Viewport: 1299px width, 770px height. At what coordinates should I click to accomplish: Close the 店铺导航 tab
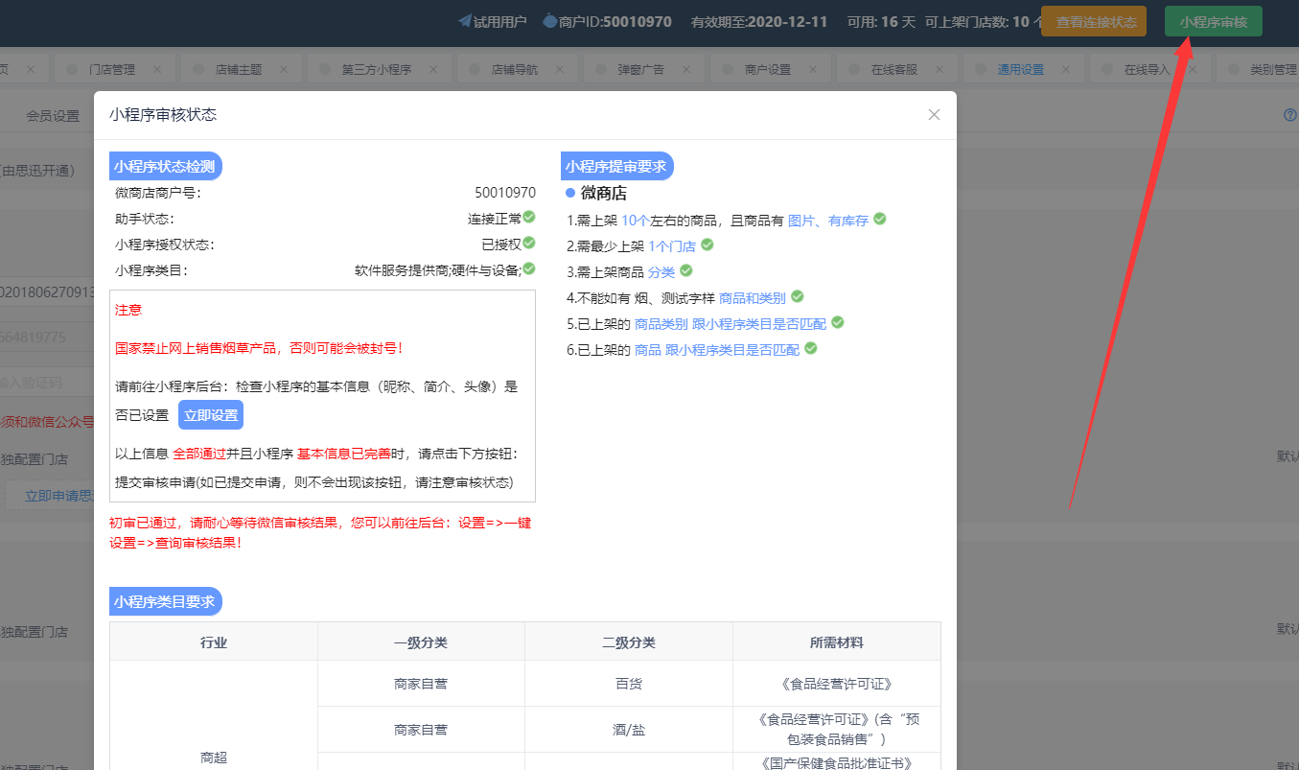point(560,70)
